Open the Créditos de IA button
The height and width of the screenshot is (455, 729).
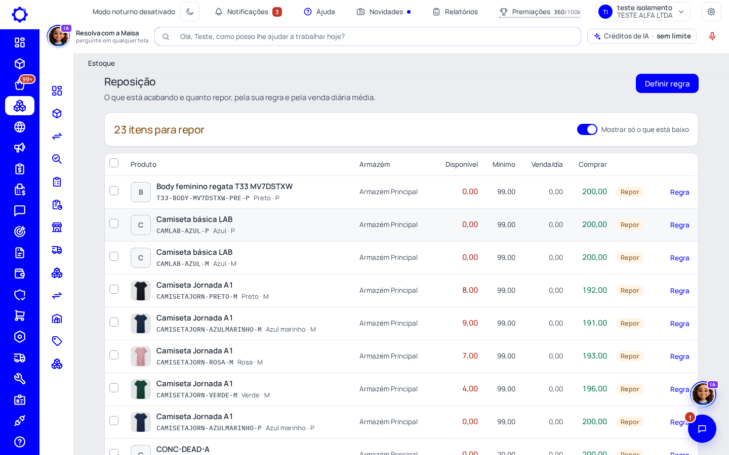(642, 36)
